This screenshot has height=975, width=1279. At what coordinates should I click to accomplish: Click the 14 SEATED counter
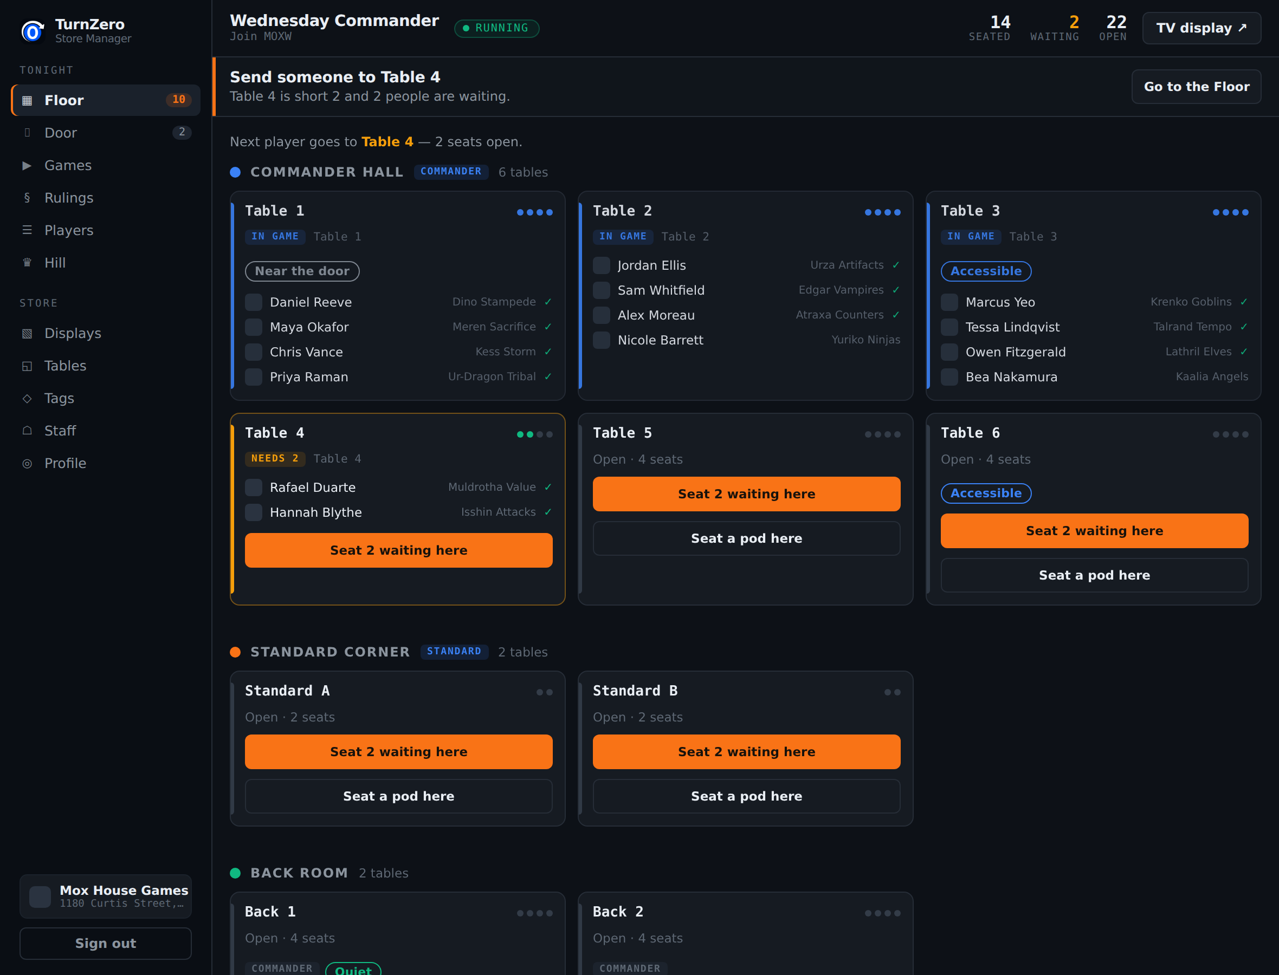pyautogui.click(x=989, y=28)
